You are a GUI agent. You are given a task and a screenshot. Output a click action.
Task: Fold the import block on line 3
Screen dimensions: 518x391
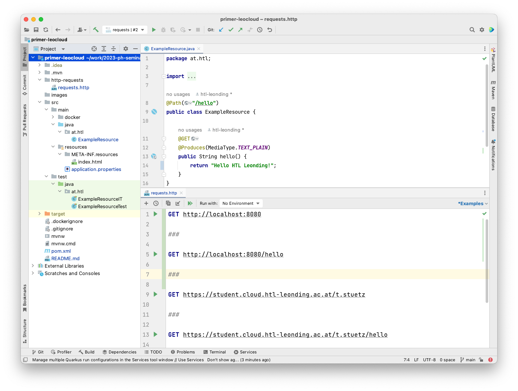164,76
